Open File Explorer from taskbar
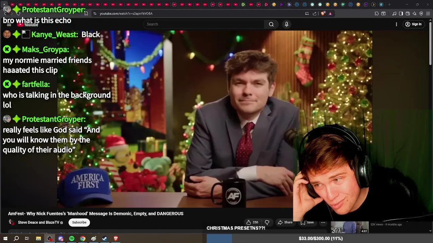The height and width of the screenshot is (243, 433). (x=39, y=239)
